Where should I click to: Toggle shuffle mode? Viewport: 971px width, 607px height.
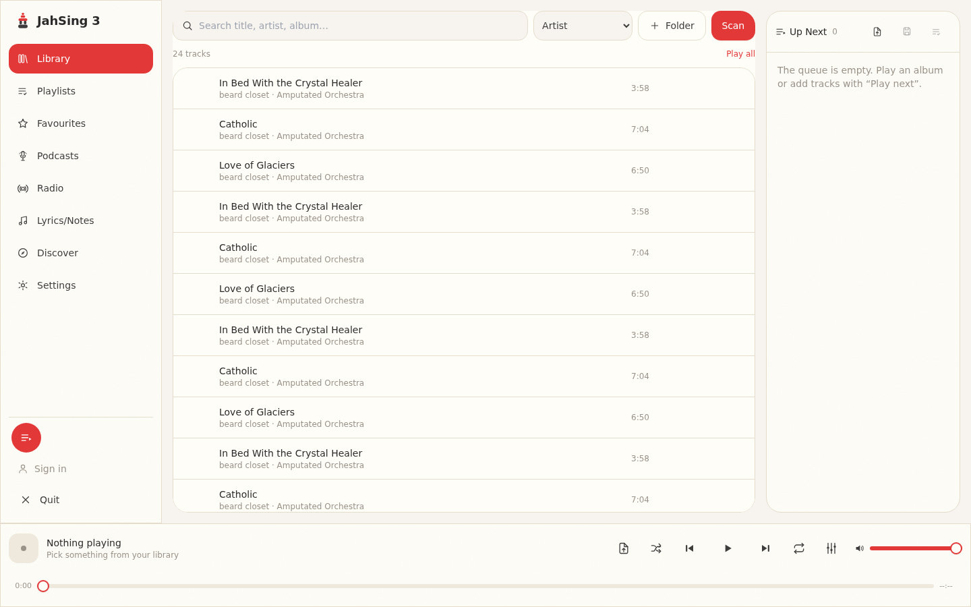pyautogui.click(x=656, y=548)
